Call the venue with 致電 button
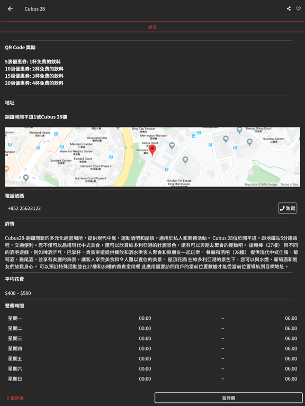 coord(288,208)
